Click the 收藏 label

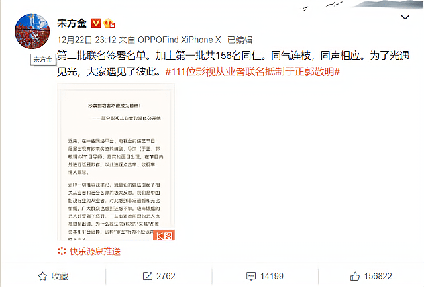tap(60, 276)
